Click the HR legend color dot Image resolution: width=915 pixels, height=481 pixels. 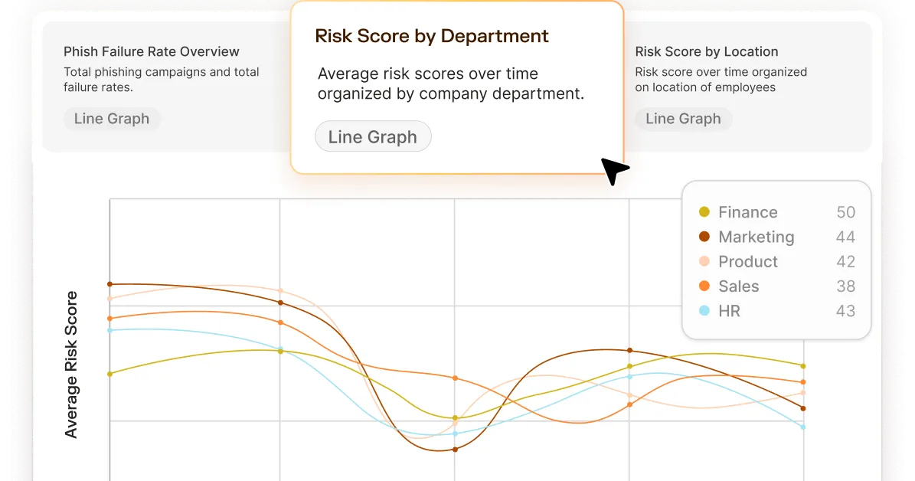click(x=705, y=311)
